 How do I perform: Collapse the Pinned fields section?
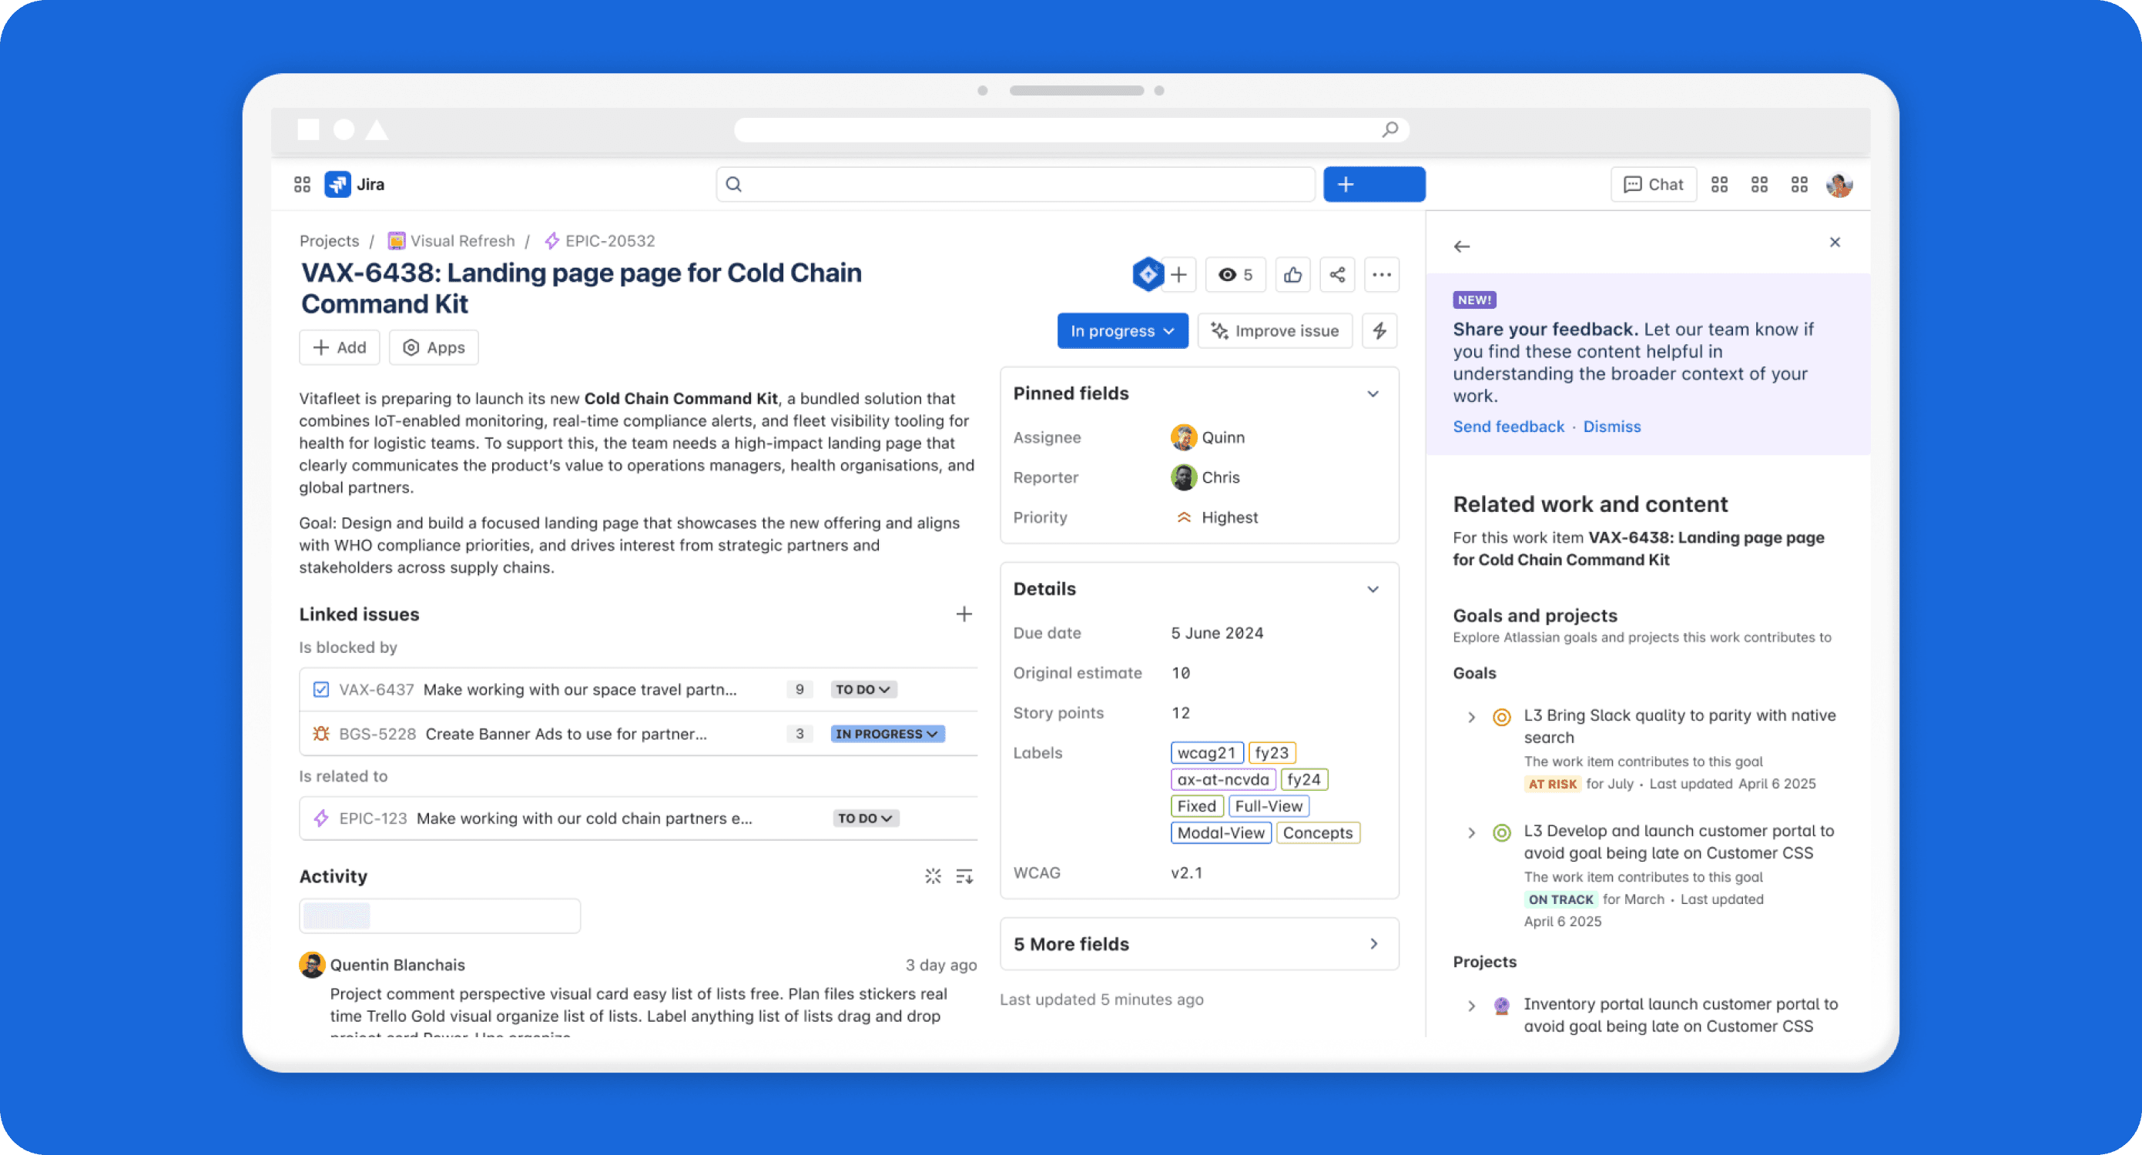(x=1373, y=394)
